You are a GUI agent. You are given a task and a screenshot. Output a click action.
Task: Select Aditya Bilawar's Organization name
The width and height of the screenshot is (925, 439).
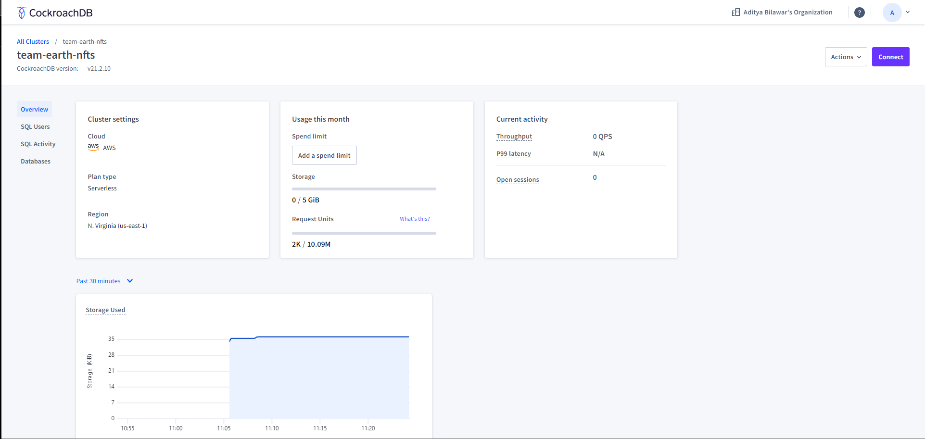coord(788,13)
